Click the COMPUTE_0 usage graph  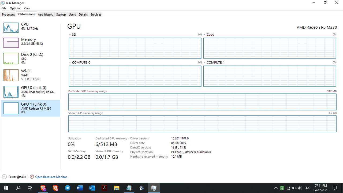135,76
